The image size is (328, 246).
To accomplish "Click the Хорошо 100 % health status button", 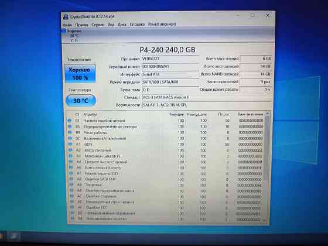I will pos(80,73).
